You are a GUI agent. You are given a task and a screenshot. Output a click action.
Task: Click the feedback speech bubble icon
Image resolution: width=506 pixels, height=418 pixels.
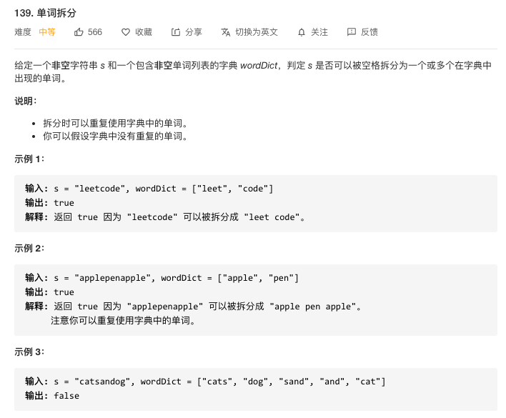click(x=352, y=32)
